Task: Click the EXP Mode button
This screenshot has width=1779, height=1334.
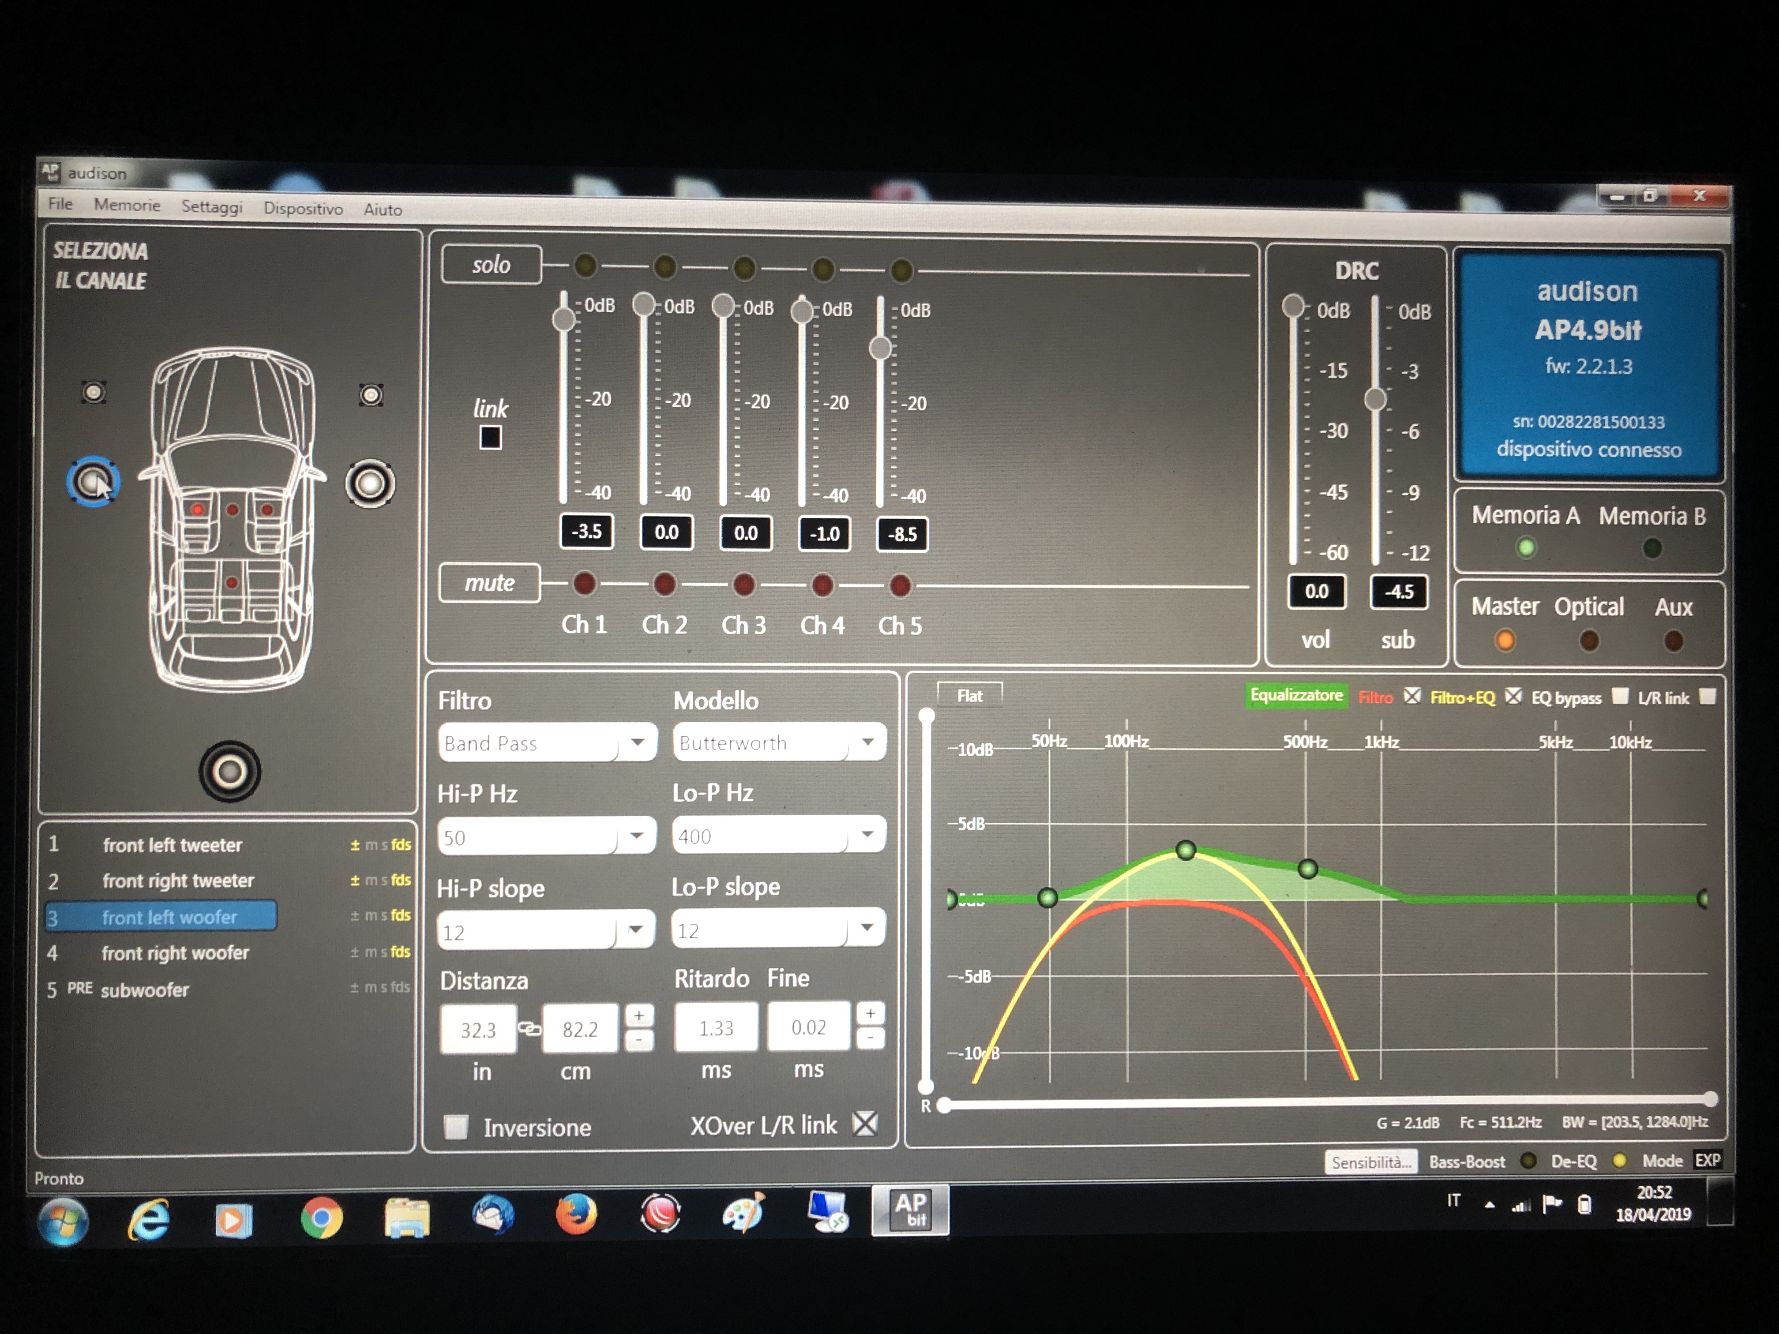Action: [1708, 1160]
